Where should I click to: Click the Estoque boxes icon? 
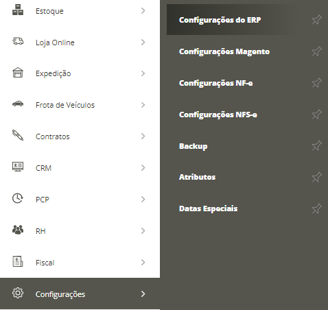pyautogui.click(x=18, y=10)
